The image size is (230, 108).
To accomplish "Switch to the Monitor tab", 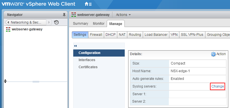I will pos(99,24).
